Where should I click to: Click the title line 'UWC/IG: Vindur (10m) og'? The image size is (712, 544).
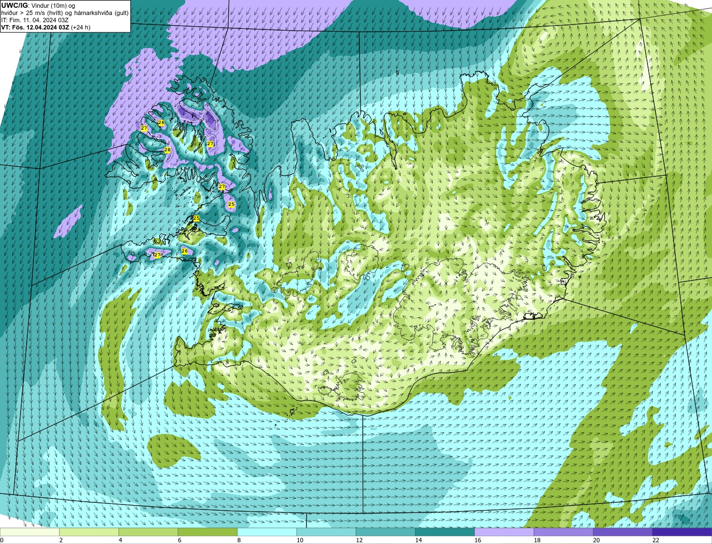click(38, 5)
